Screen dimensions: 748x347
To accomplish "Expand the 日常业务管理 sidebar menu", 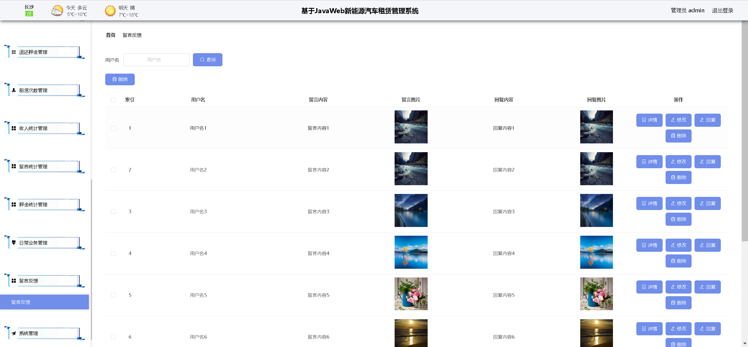I will tap(44, 243).
